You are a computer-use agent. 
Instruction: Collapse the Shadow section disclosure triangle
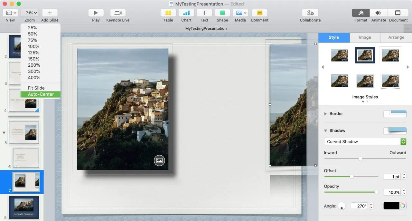coord(325,130)
